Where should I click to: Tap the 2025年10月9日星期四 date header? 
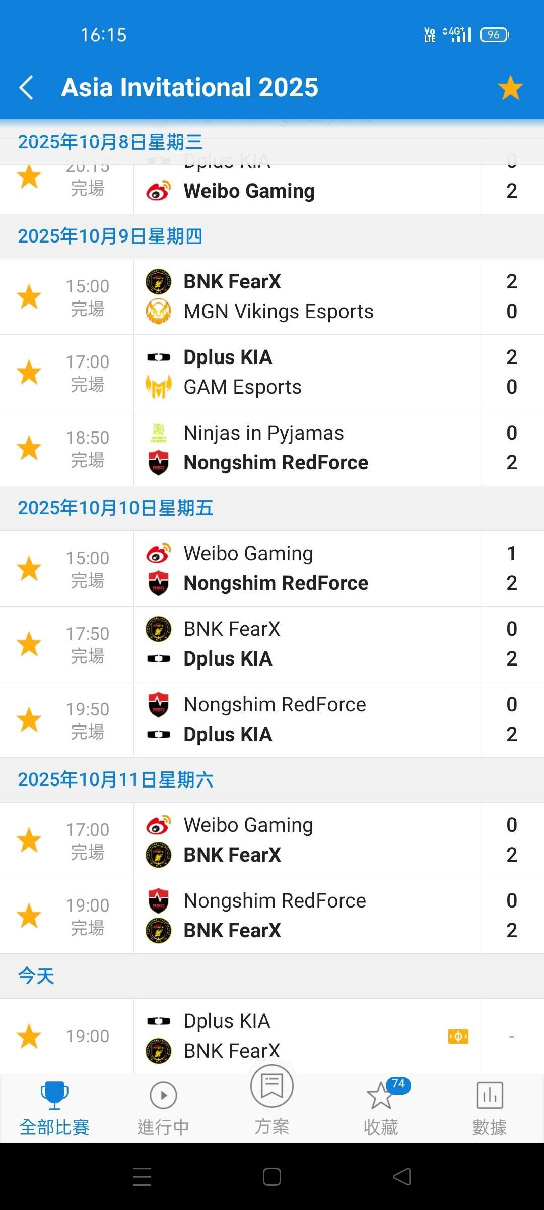click(x=110, y=236)
